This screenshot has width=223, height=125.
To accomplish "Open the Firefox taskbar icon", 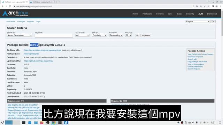I will (42, 123).
